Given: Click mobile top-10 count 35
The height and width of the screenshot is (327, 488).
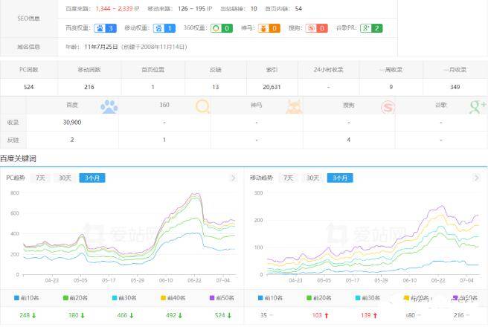Looking at the screenshot, I should click(263, 315).
